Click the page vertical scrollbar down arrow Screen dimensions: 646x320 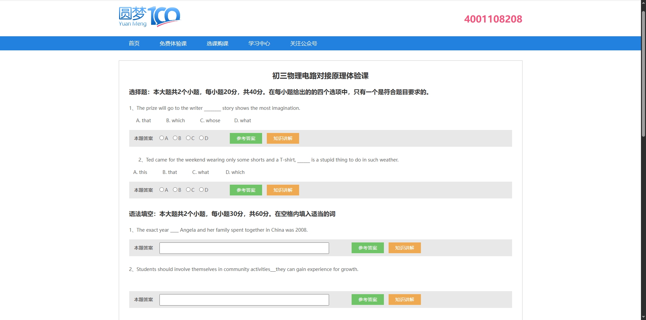point(643,317)
